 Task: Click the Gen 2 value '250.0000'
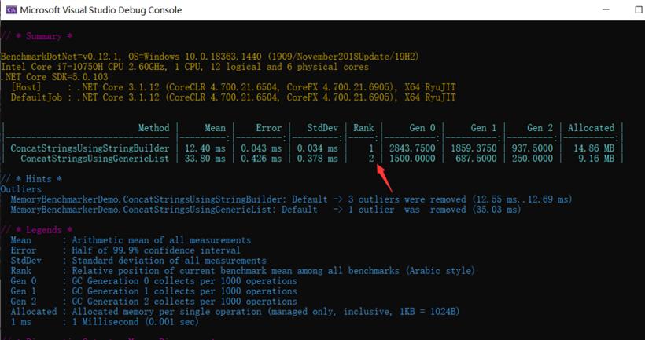pos(533,159)
